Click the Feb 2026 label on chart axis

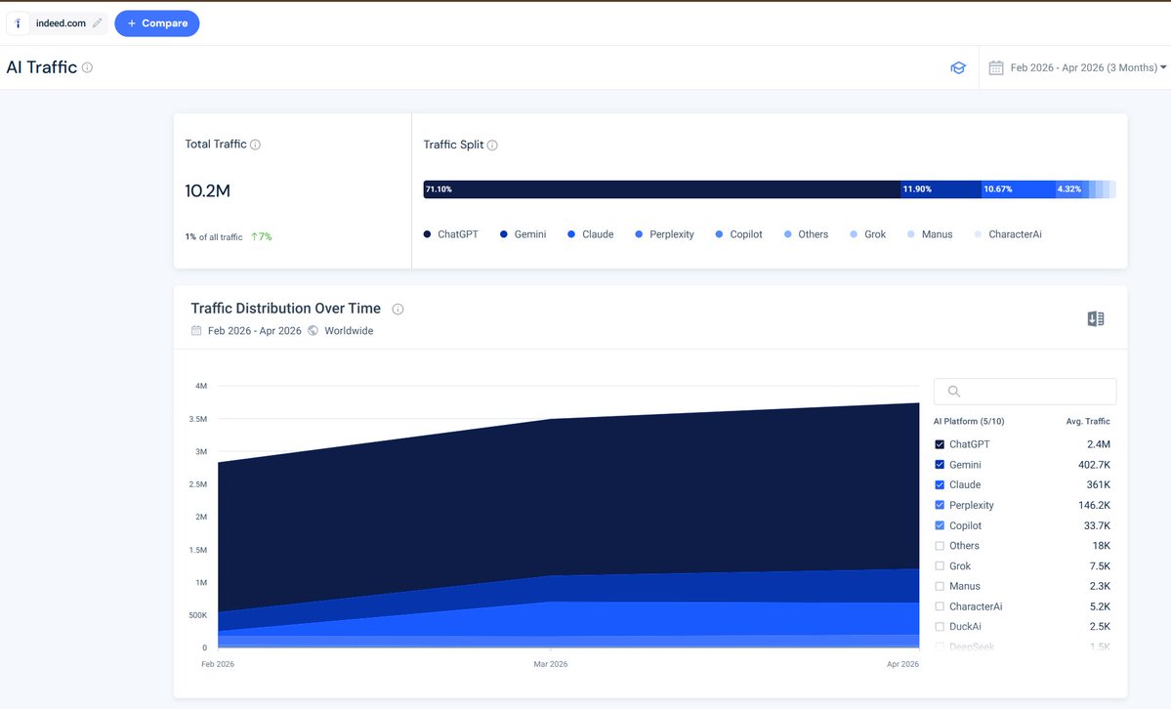click(218, 663)
